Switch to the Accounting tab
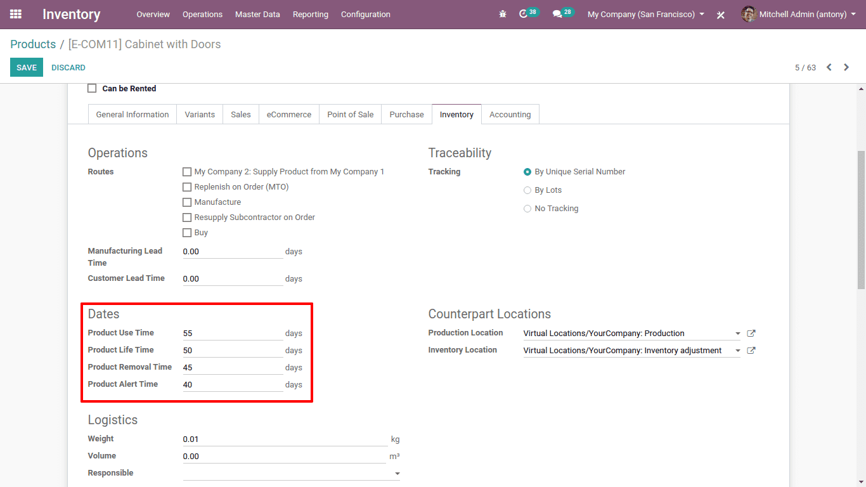This screenshot has width=866, height=487. [510, 114]
